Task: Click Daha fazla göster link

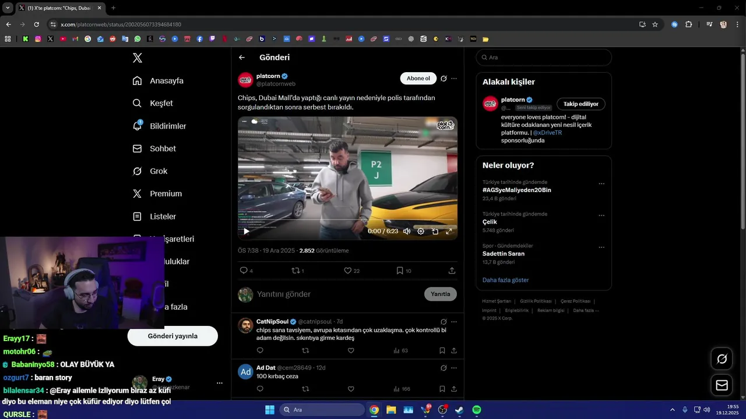Action: pos(505,280)
